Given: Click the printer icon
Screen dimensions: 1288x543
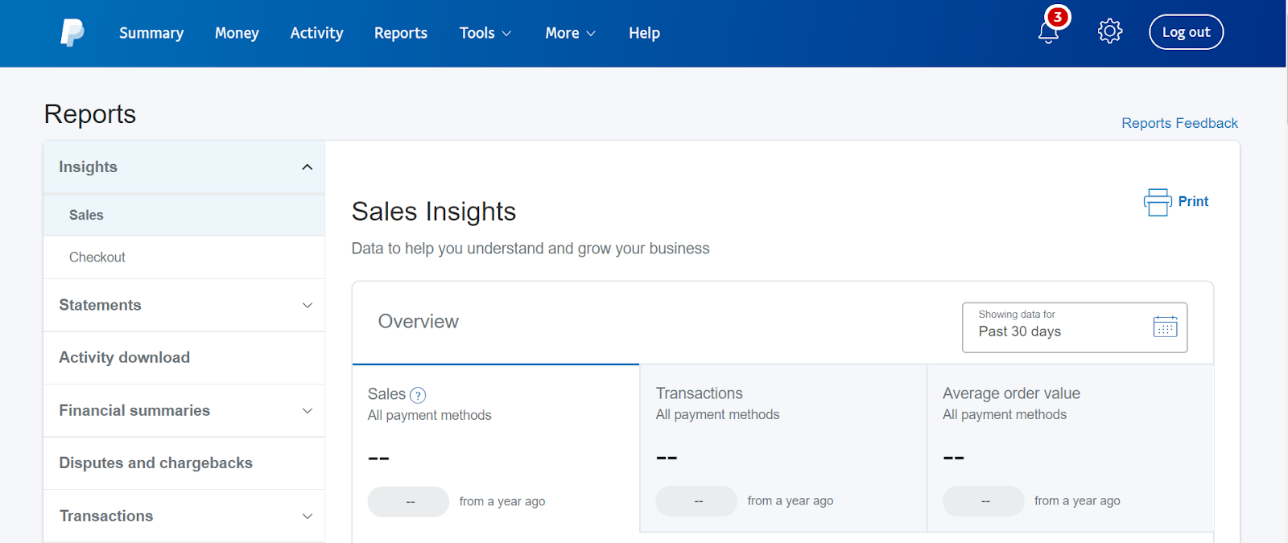Looking at the screenshot, I should pyautogui.click(x=1158, y=202).
